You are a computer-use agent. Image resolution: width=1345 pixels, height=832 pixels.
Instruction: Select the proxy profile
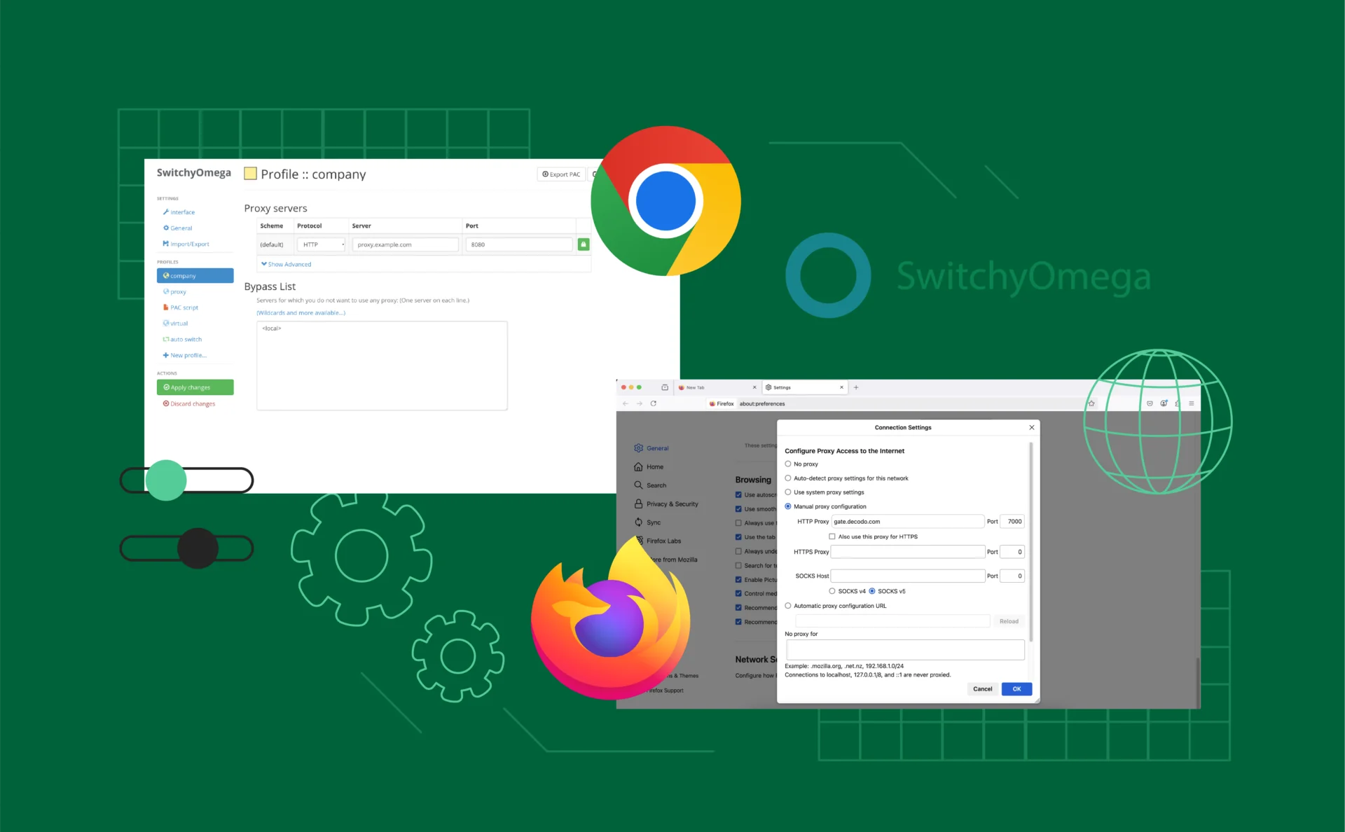pos(175,292)
